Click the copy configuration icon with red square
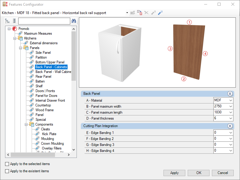Image resolution: width=240 pixels, height=180 pixels. click(140, 13)
